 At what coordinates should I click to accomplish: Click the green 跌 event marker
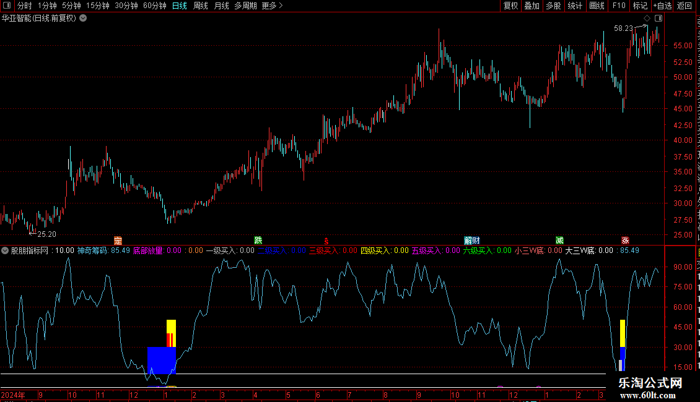tap(258, 241)
